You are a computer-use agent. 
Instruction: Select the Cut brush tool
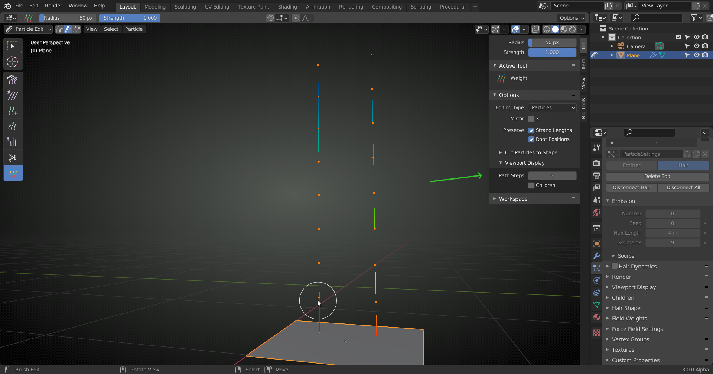[13, 157]
